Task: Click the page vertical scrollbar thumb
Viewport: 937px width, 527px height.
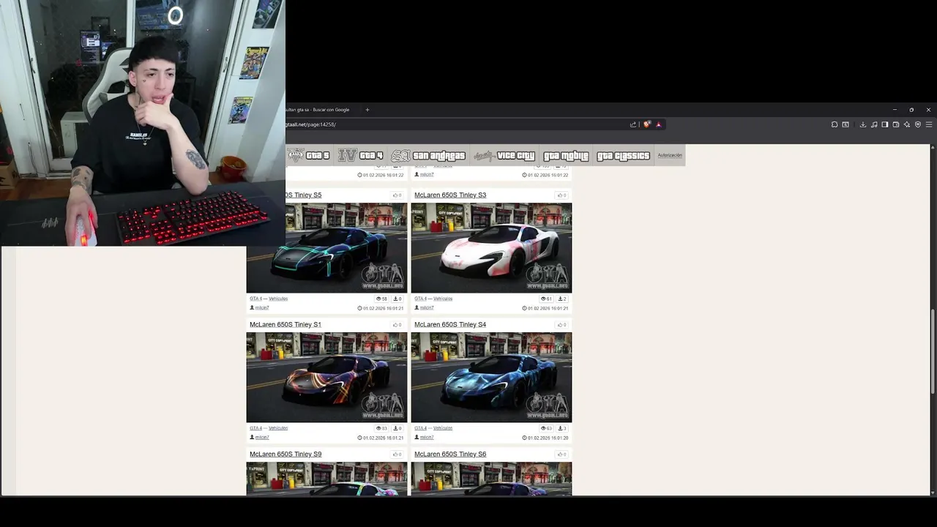Action: coord(933,352)
